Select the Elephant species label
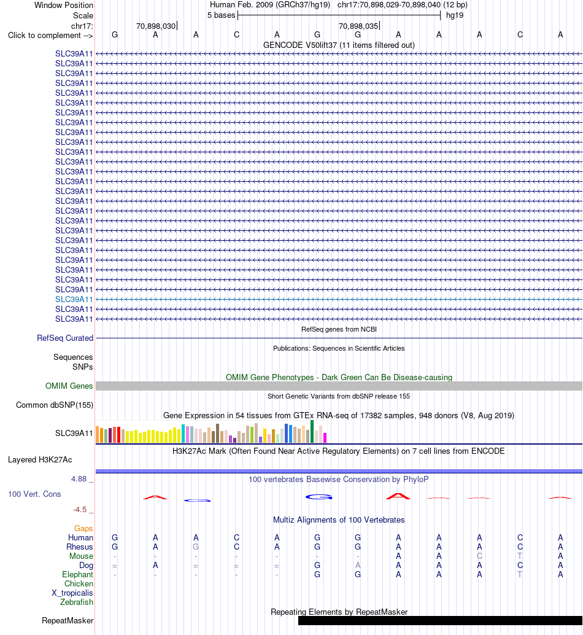Image resolution: width=583 pixels, height=635 pixels. (77, 574)
